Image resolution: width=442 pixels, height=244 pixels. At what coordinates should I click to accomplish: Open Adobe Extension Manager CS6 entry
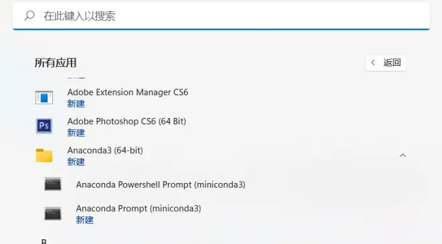coord(221,98)
